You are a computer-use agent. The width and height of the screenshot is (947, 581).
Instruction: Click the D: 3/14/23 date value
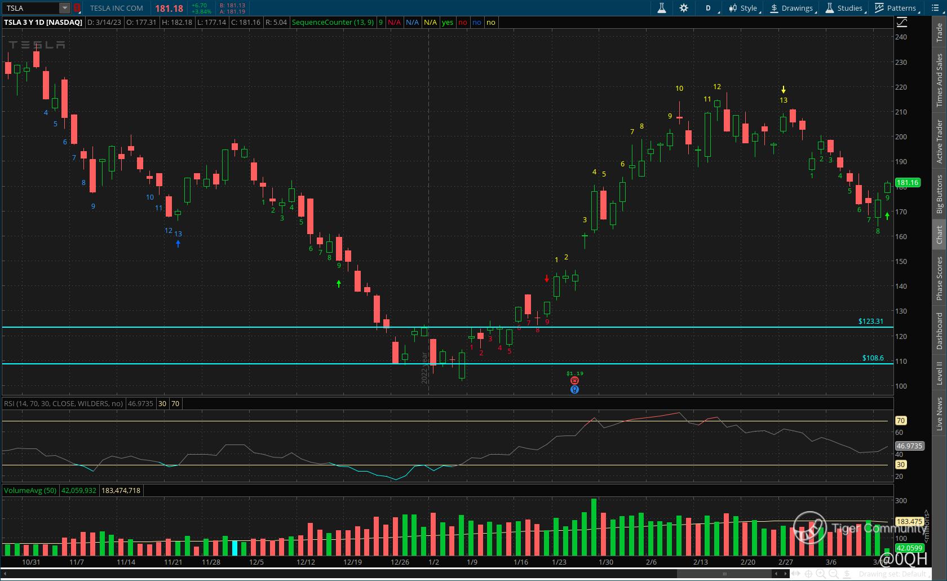coord(104,23)
